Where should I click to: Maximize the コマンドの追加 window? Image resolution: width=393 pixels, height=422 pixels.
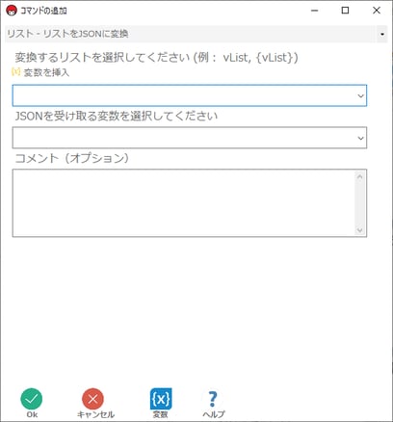click(345, 11)
